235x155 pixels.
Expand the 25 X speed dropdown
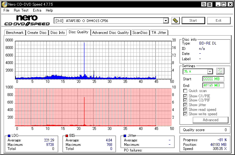pos(210,72)
